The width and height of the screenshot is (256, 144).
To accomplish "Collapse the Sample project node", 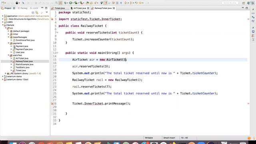I will [x=3, y=25].
